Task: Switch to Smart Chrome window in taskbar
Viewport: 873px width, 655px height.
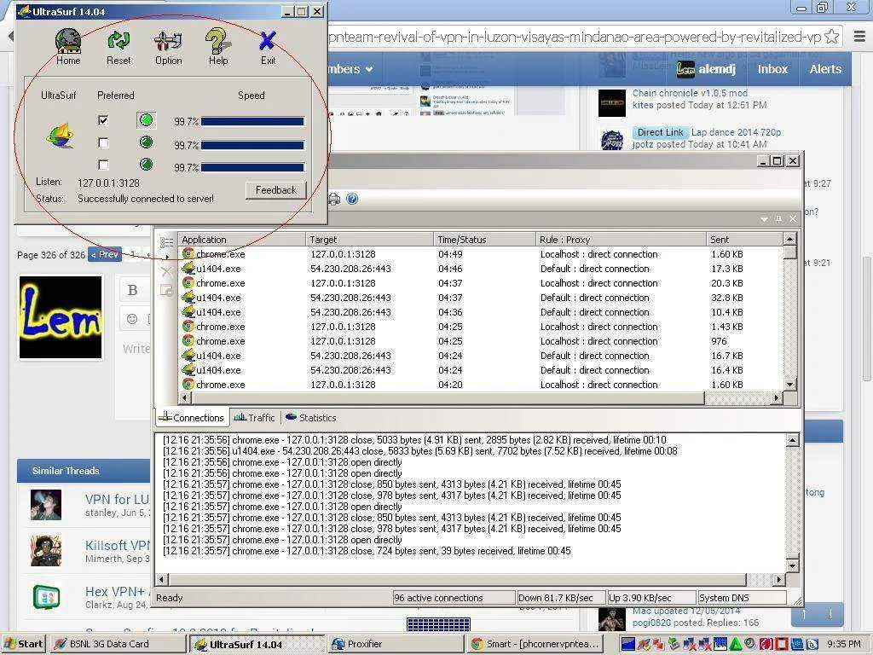Action: tap(535, 644)
